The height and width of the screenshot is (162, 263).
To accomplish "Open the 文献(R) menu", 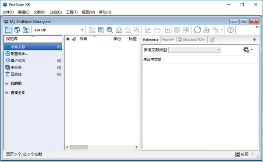I will click(x=39, y=12).
